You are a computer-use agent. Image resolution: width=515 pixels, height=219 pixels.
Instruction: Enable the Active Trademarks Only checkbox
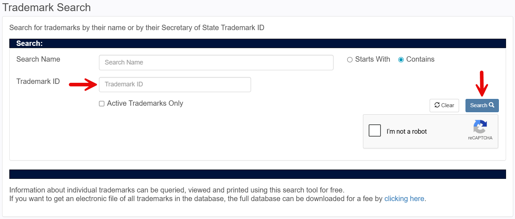[x=102, y=104]
